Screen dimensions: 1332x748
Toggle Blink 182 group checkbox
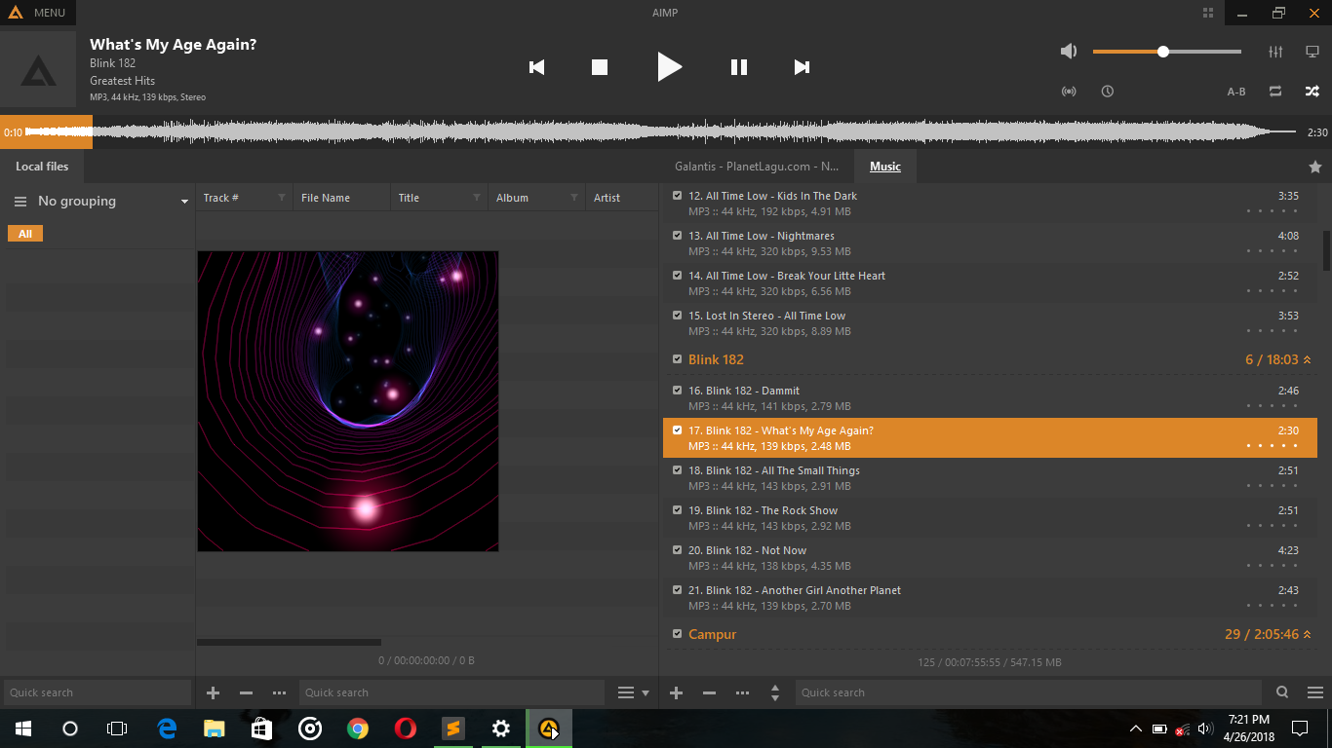click(x=678, y=359)
